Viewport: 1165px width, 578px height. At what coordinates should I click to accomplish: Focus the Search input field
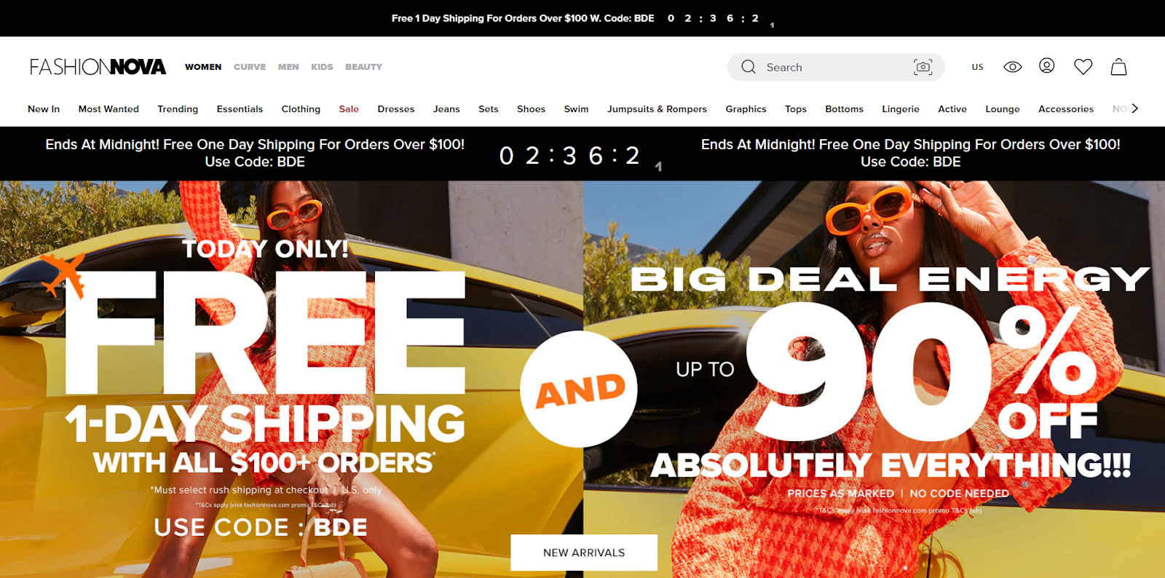tap(836, 67)
